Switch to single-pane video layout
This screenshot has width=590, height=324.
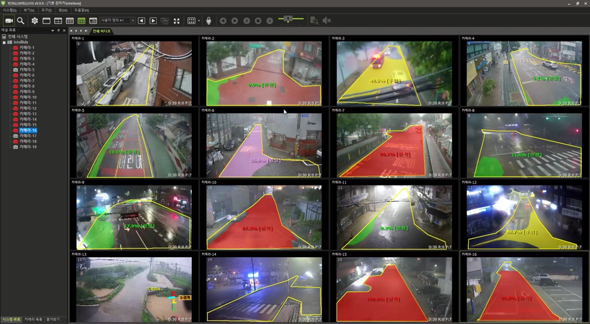(46, 20)
